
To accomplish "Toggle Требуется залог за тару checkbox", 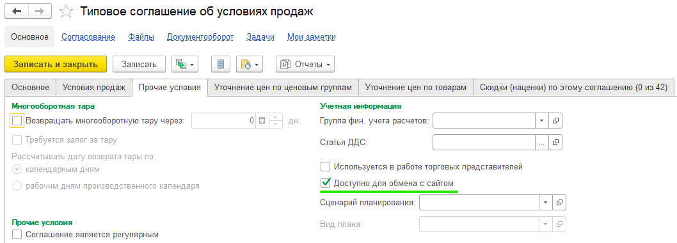I will coord(17,140).
